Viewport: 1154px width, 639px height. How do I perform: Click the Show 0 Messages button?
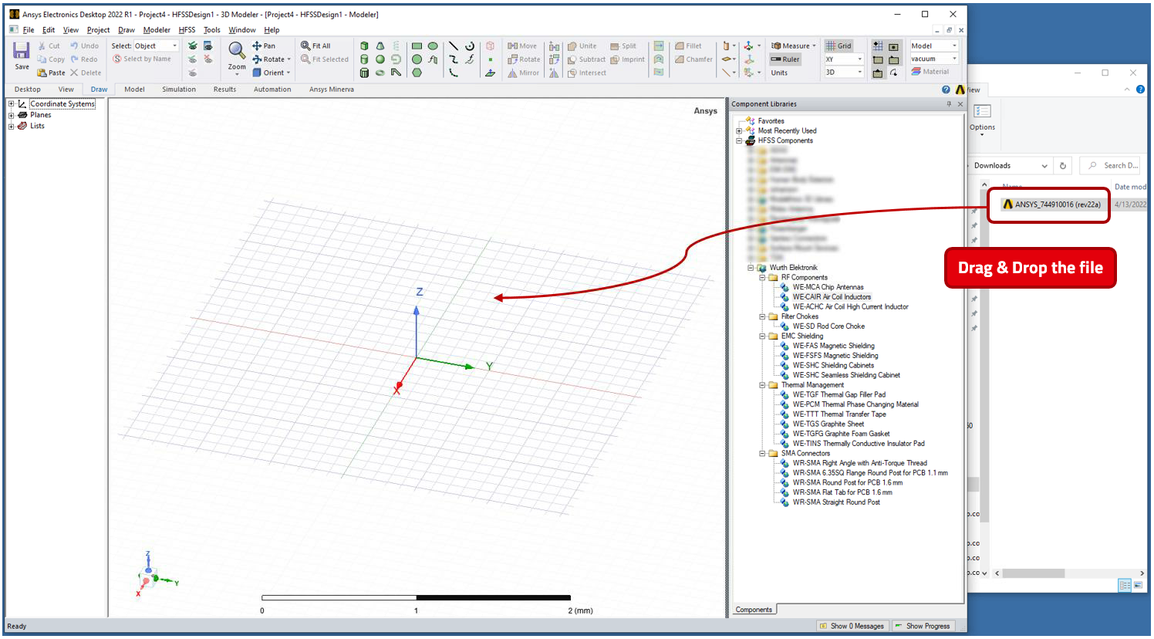click(x=852, y=626)
